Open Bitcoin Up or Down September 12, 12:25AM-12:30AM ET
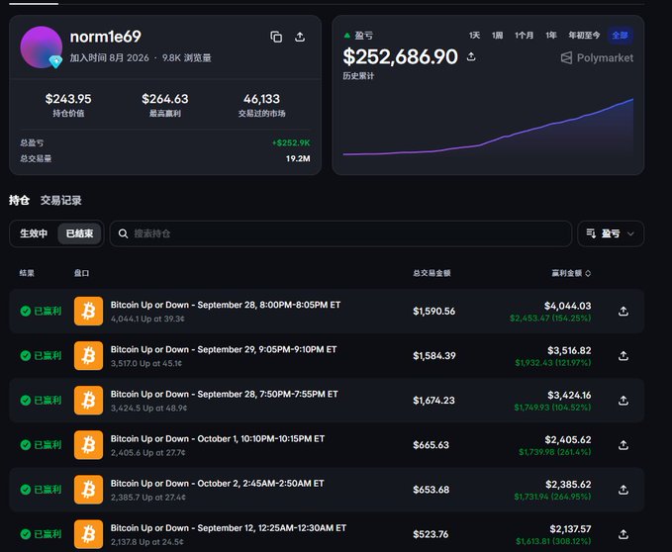Viewport: 672px width, 552px height. point(229,528)
